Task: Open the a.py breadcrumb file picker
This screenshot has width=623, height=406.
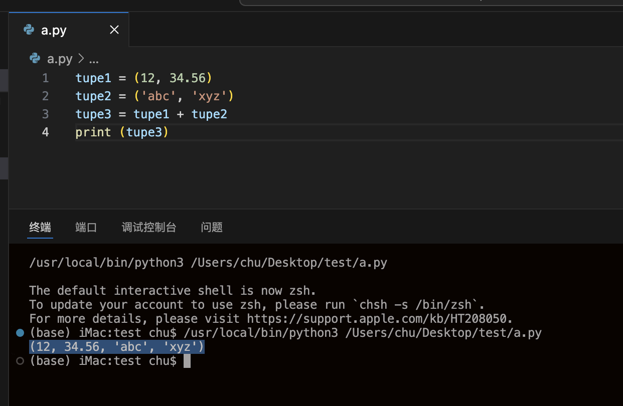Action: point(60,59)
